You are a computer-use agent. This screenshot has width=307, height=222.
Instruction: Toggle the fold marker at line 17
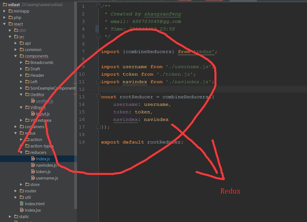[98, 127]
